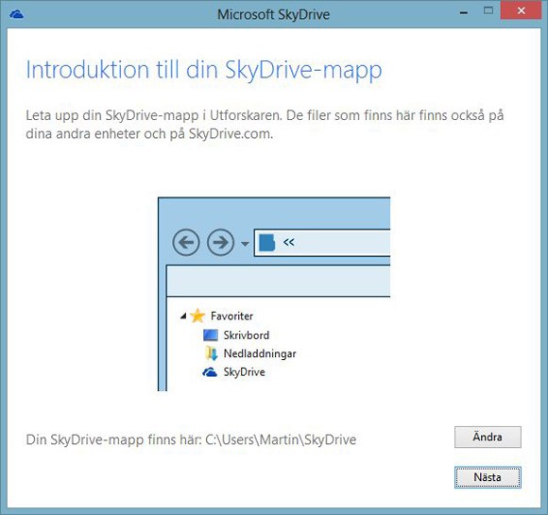
Task: Click the forward arrow in the illustration
Action: pyautogui.click(x=220, y=242)
